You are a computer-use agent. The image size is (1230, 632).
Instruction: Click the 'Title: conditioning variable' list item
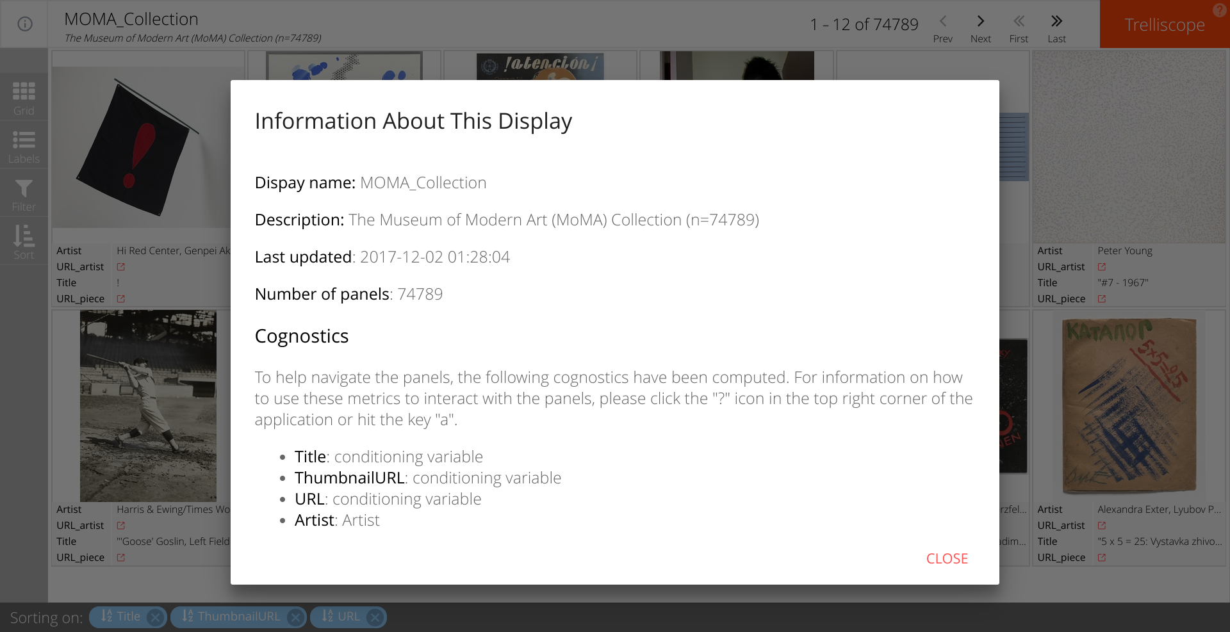coord(389,457)
